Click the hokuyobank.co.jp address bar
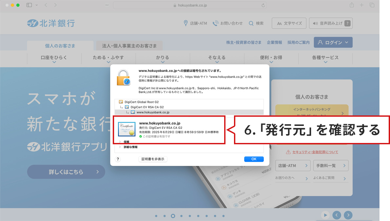This screenshot has height=221, width=390. pos(190,5)
